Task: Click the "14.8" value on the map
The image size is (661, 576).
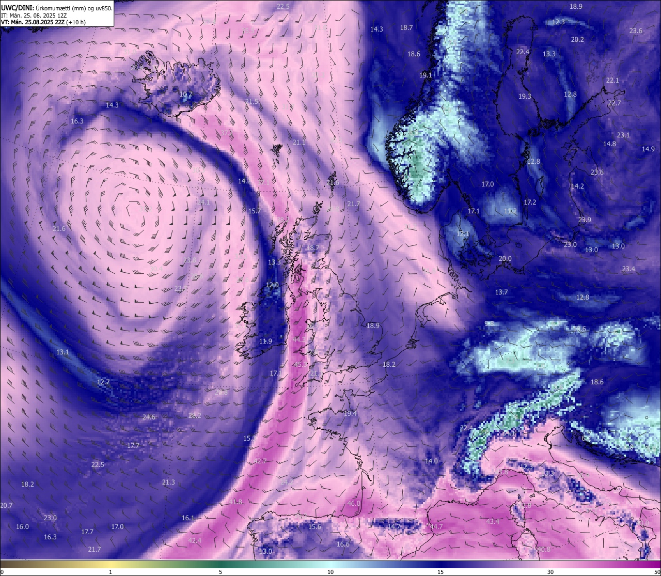Action: [x=610, y=144]
